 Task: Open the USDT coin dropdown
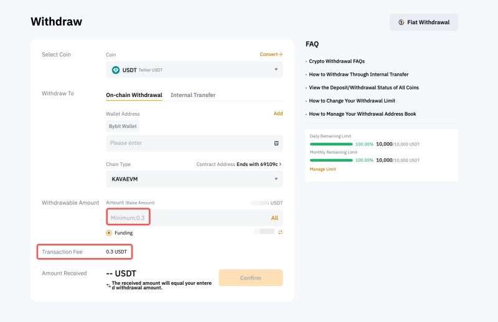coord(194,70)
